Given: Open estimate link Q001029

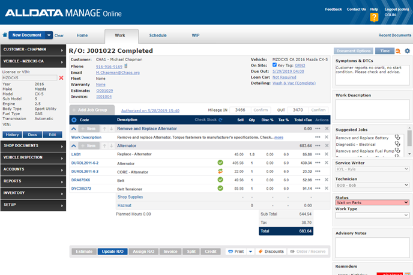Looking at the screenshot, I should pyautogui.click(x=104, y=90).
